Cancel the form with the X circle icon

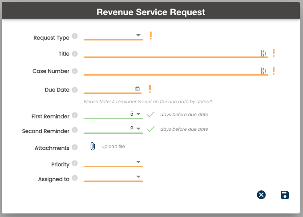[261, 195]
